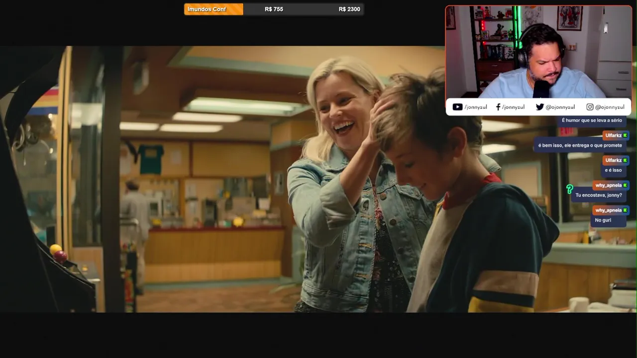Click the badge beside the Ulfarkz name above 'é bem isso'

tap(625, 135)
